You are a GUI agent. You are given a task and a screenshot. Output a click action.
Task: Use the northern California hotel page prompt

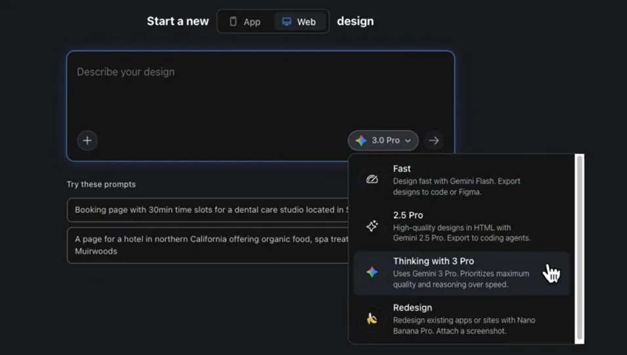pos(208,245)
